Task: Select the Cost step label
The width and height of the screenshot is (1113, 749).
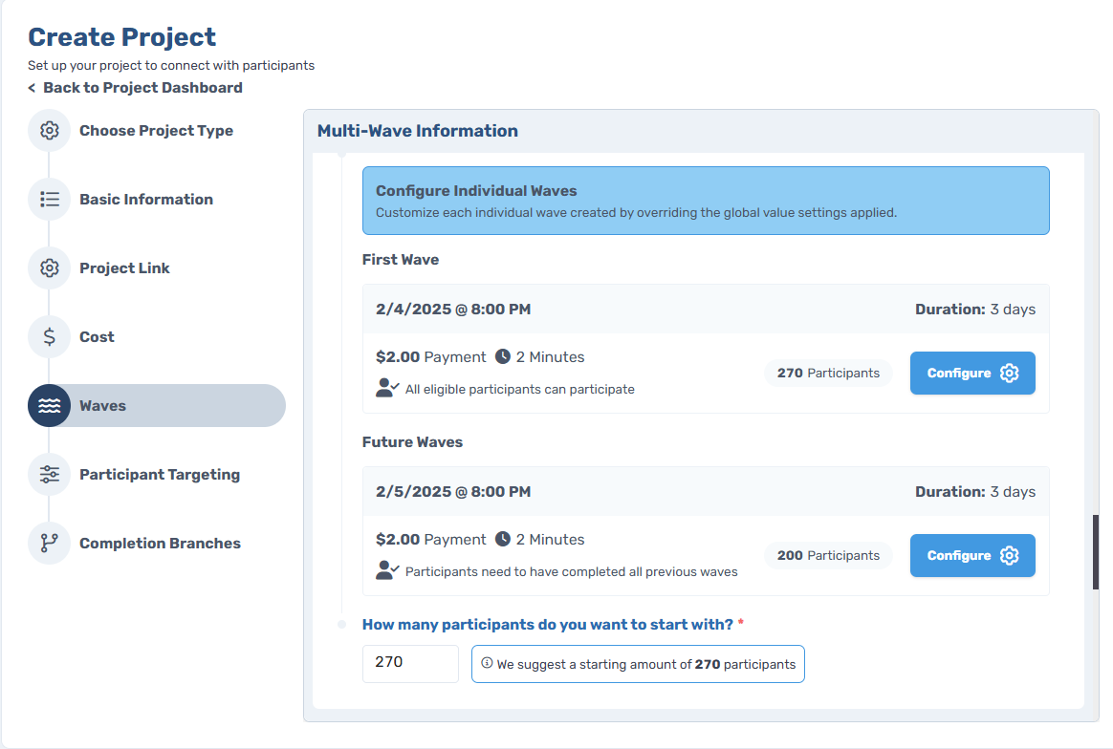Action: (97, 337)
